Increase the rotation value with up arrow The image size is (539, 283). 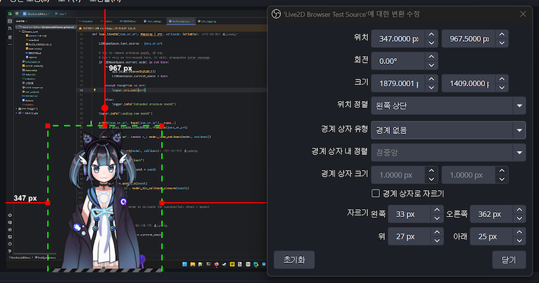(x=431, y=56)
